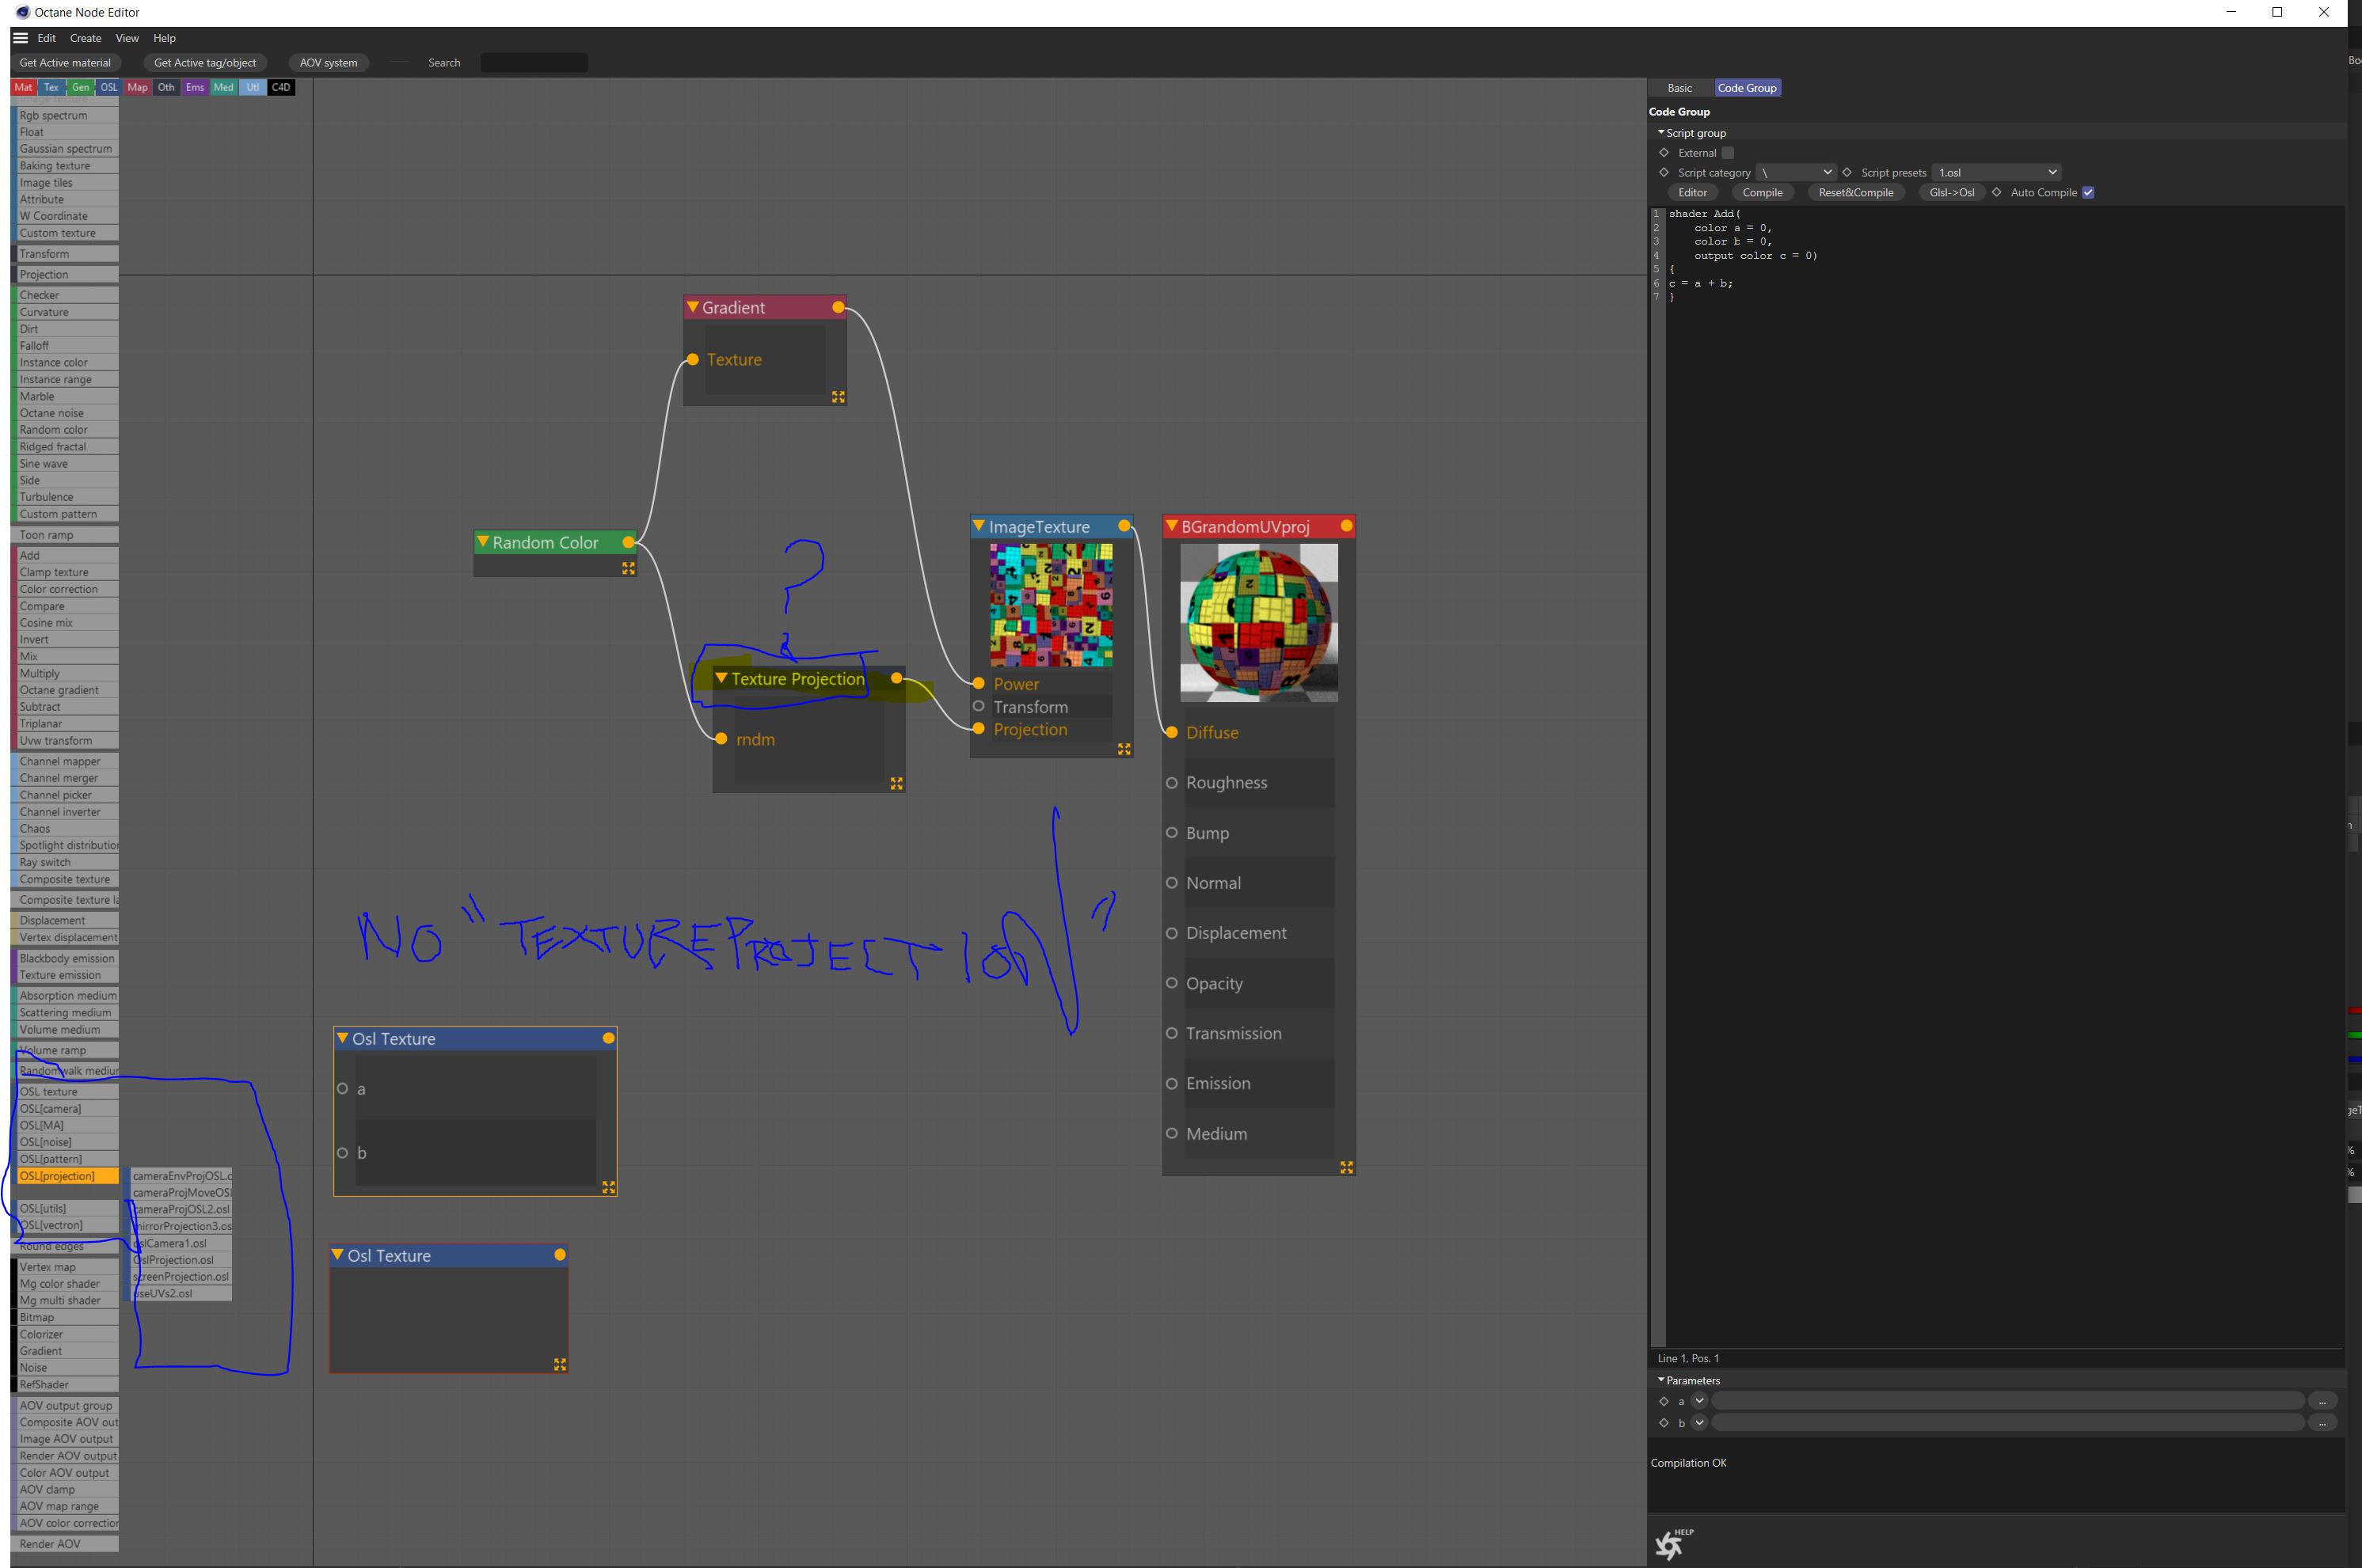Collapse the Parameters section
The width and height of the screenshot is (2362, 1568).
click(x=1662, y=1380)
